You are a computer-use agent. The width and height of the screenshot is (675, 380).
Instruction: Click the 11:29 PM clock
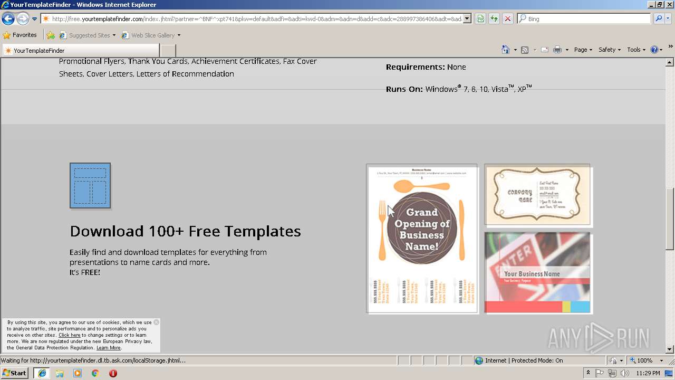648,373
